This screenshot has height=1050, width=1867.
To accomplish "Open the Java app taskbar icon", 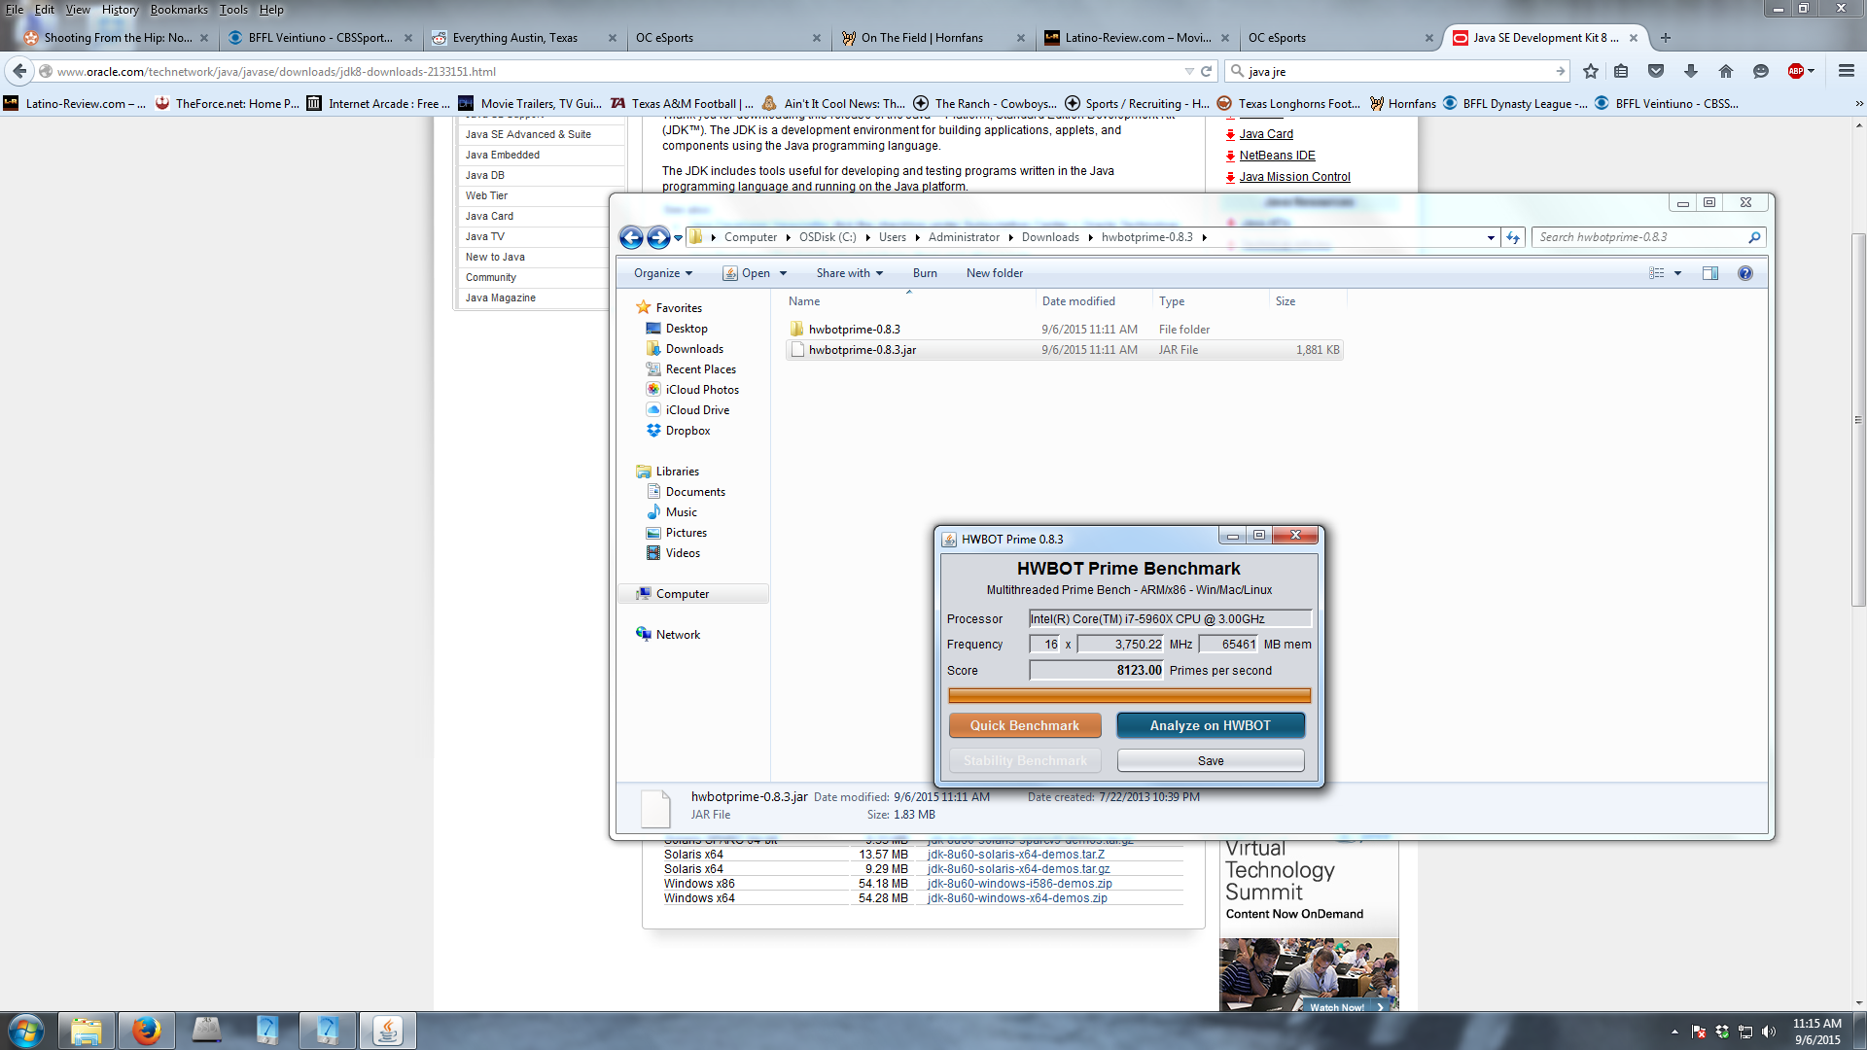I will click(388, 1031).
